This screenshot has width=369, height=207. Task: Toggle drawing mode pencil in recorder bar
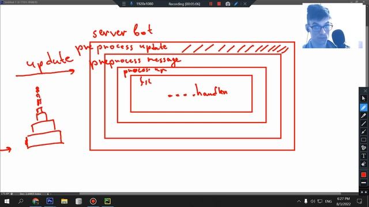(236, 4)
